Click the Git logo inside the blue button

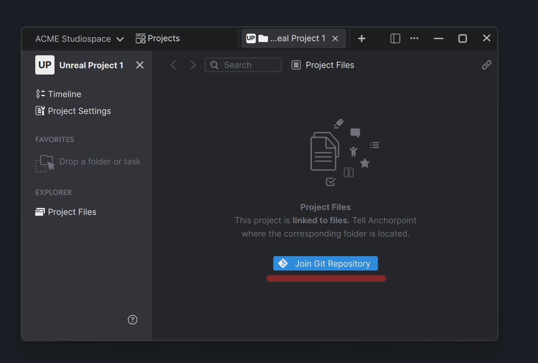click(x=283, y=263)
